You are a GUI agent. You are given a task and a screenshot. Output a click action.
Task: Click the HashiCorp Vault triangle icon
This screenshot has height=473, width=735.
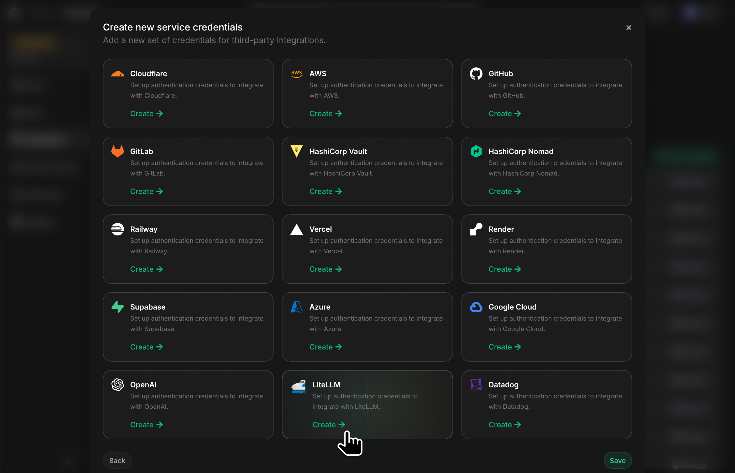297,151
